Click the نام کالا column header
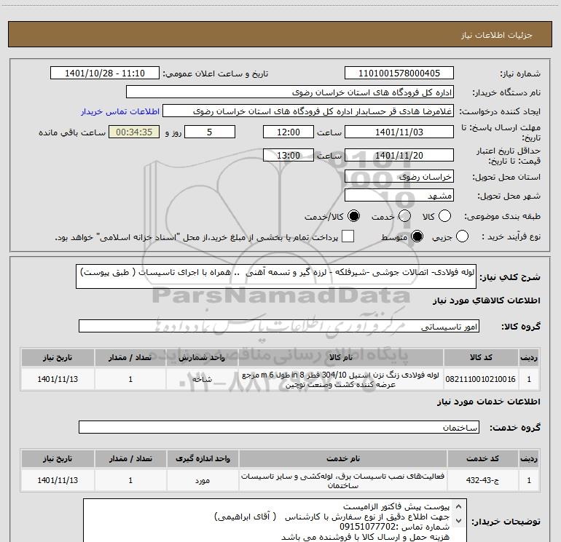 coord(341,358)
